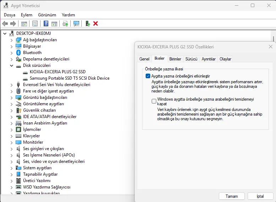
Task: Click the Forward arrow toolbar icon
Action: click(x=13, y=23)
